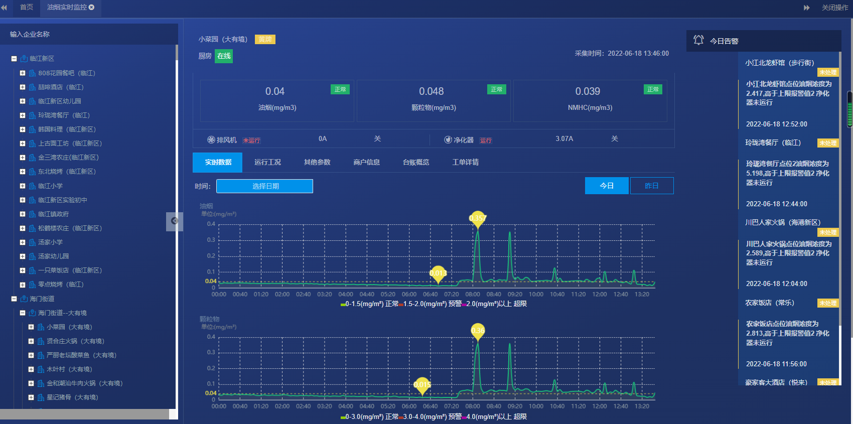Viewport: 853px width, 424px height.
Task: Click the tab scroll-left double arrow icon
Action: 4,8
